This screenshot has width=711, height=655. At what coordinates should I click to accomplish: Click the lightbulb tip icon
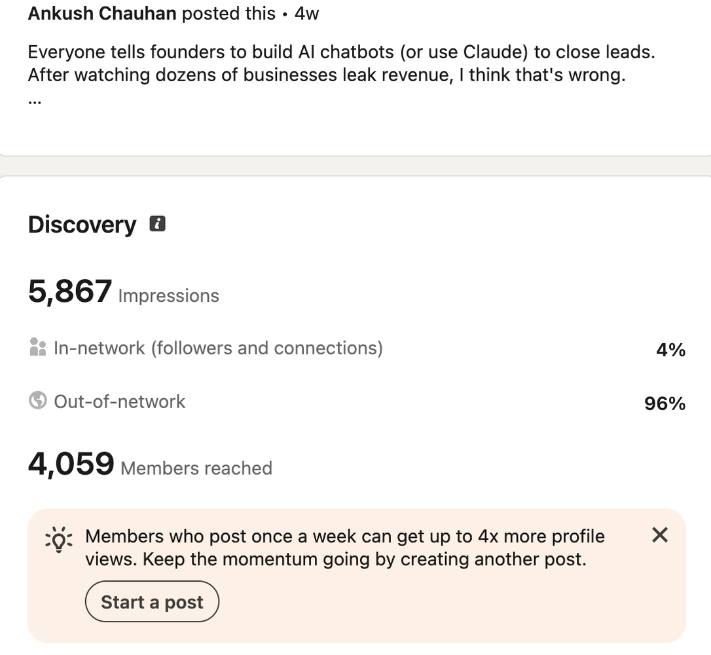pos(59,540)
